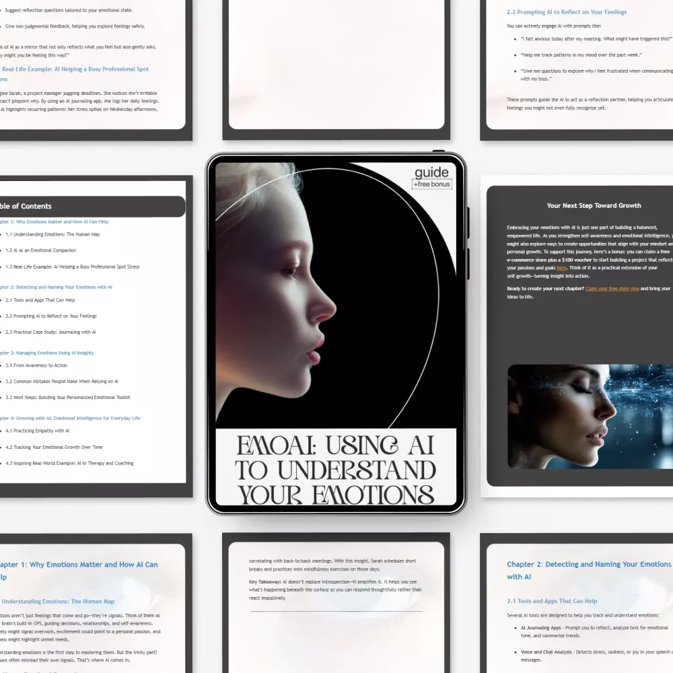Open 3.1 From Awareness to Action

36,365
